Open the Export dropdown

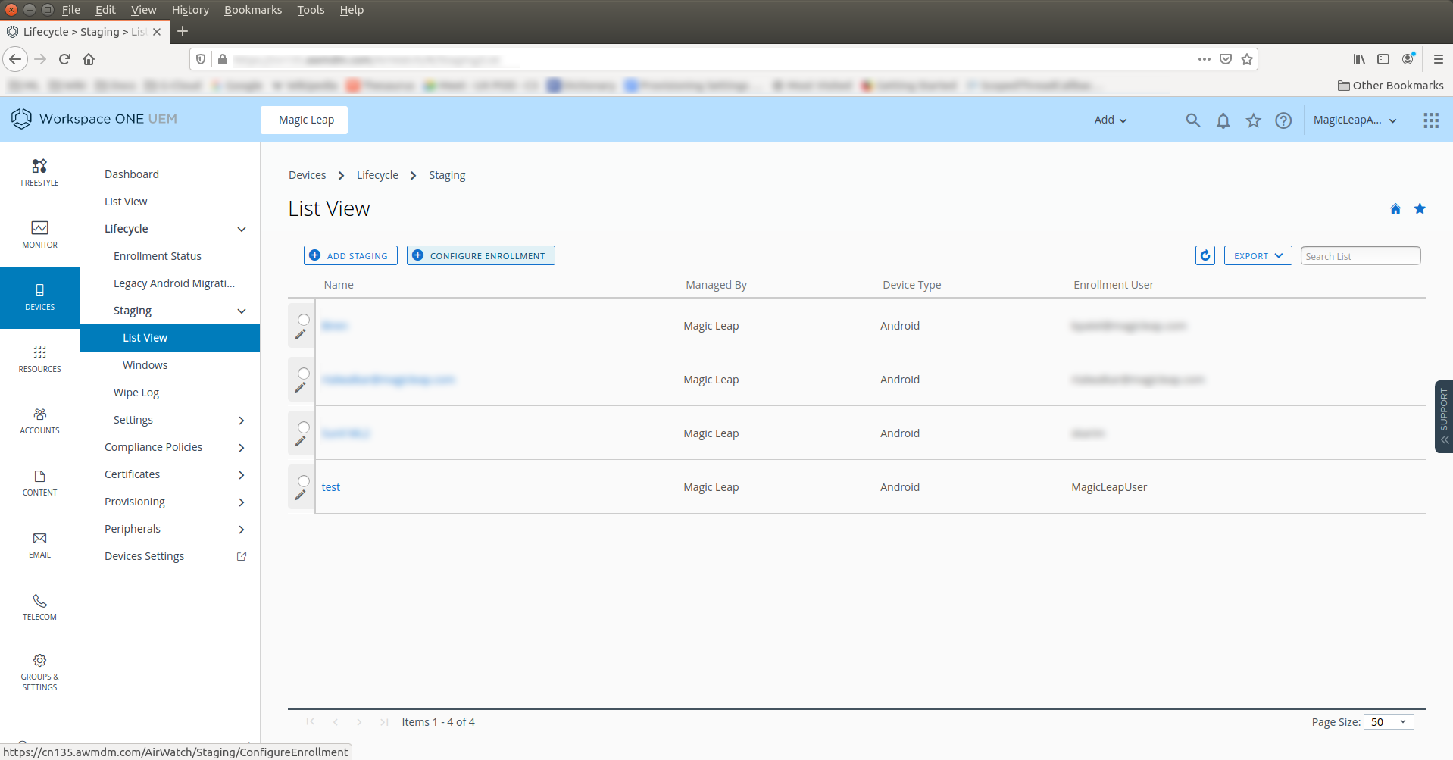pyautogui.click(x=1258, y=255)
